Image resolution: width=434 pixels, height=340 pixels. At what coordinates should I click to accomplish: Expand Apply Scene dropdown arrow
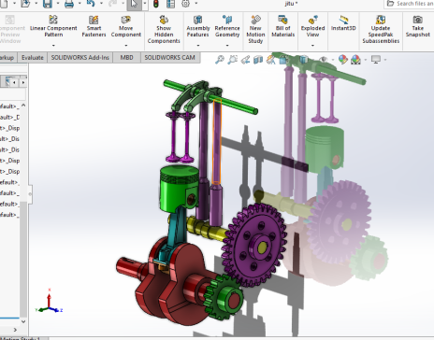[x=366, y=60]
